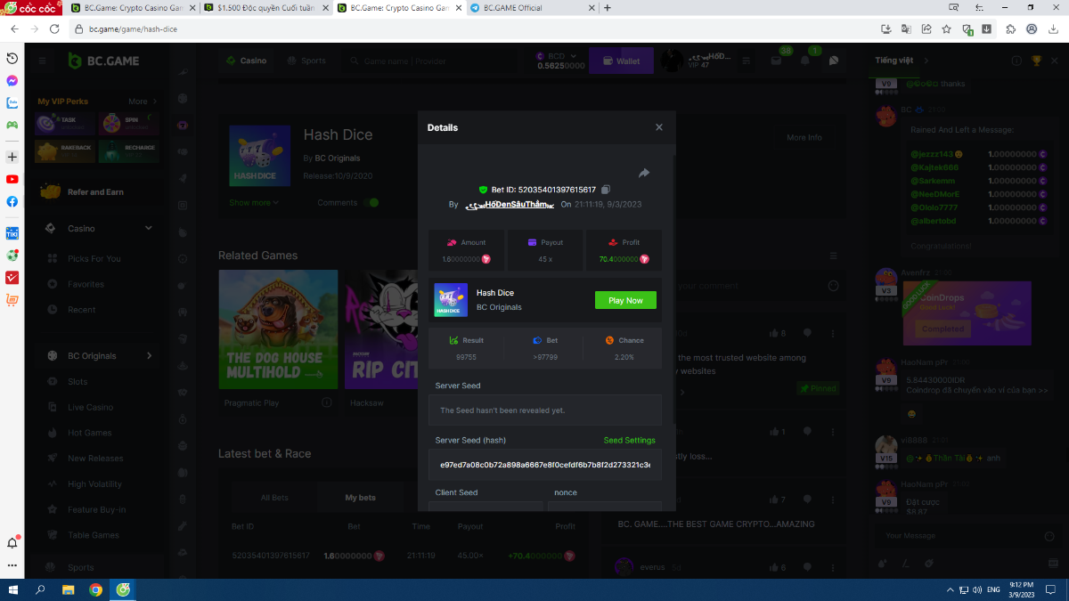Click the share arrow icon in Details dialog
This screenshot has height=601, width=1069.
644,173
